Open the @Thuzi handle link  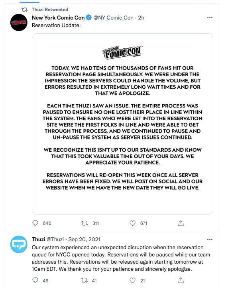click(x=55, y=239)
